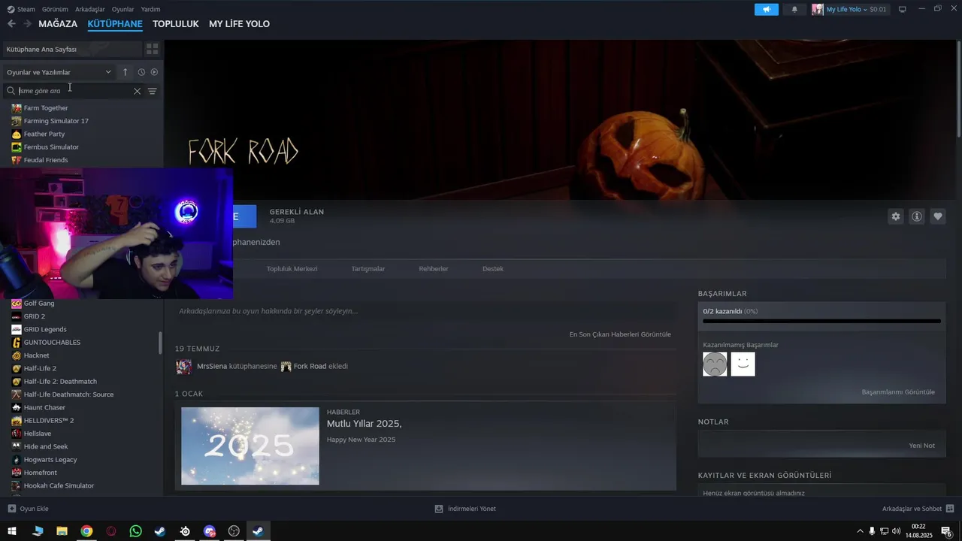Click Oyun Ekle at bottom
Screen dimensions: 962x541
[x=28, y=509]
